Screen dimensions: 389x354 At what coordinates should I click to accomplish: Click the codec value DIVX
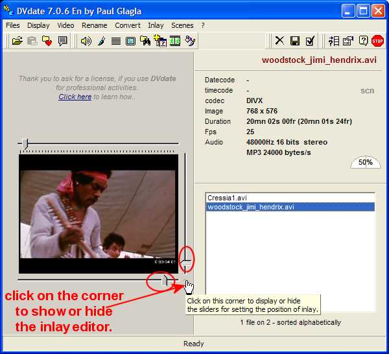pyautogui.click(x=254, y=100)
